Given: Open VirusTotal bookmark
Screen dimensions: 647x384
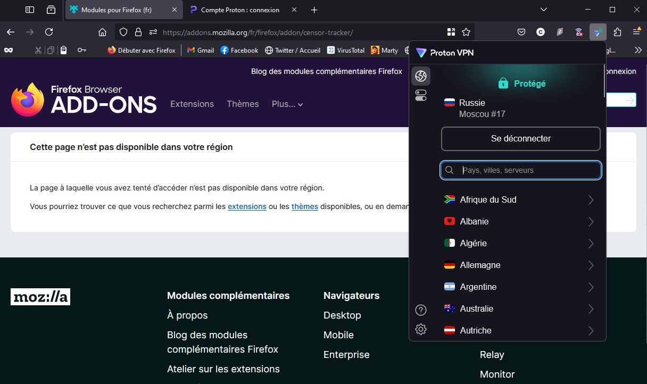Looking at the screenshot, I should coord(345,50).
